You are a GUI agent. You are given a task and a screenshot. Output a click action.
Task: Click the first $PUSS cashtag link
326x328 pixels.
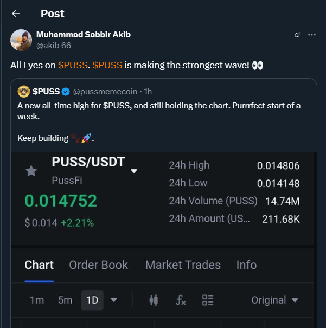[72, 65]
